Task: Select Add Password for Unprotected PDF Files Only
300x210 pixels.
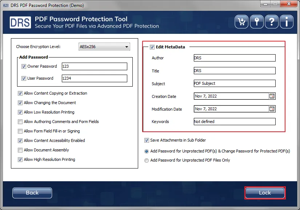Action: click(x=147, y=161)
